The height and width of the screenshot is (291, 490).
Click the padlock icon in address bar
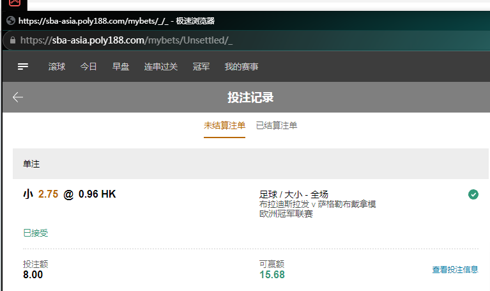11,40
